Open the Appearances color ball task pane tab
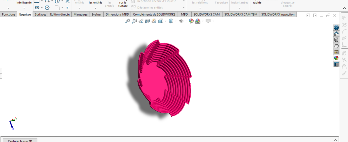The image size is (348, 142). 336,58
